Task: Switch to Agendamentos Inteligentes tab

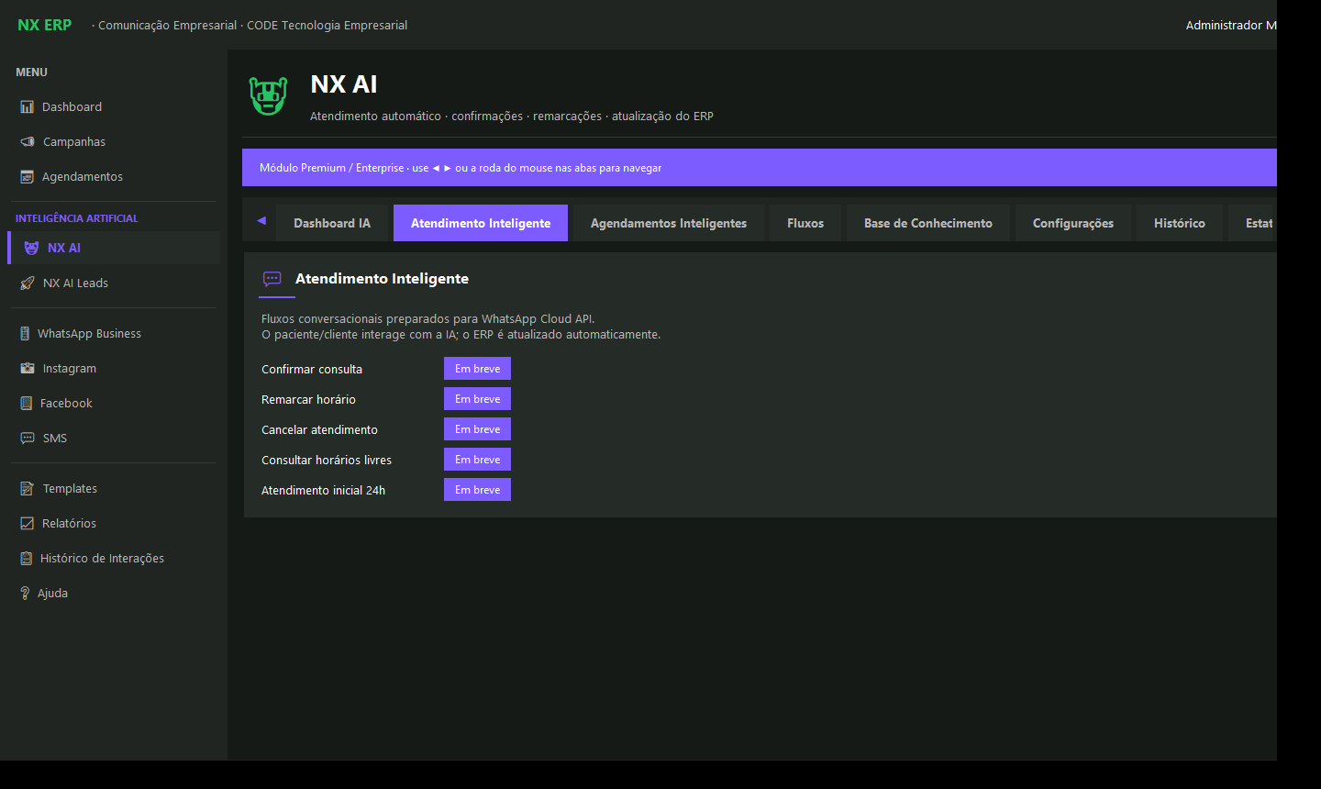Action: 669,223
